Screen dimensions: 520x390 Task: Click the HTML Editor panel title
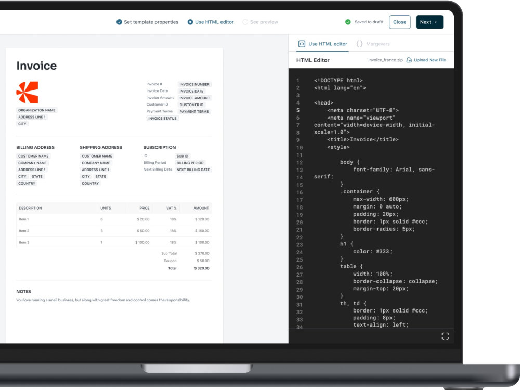pos(313,60)
